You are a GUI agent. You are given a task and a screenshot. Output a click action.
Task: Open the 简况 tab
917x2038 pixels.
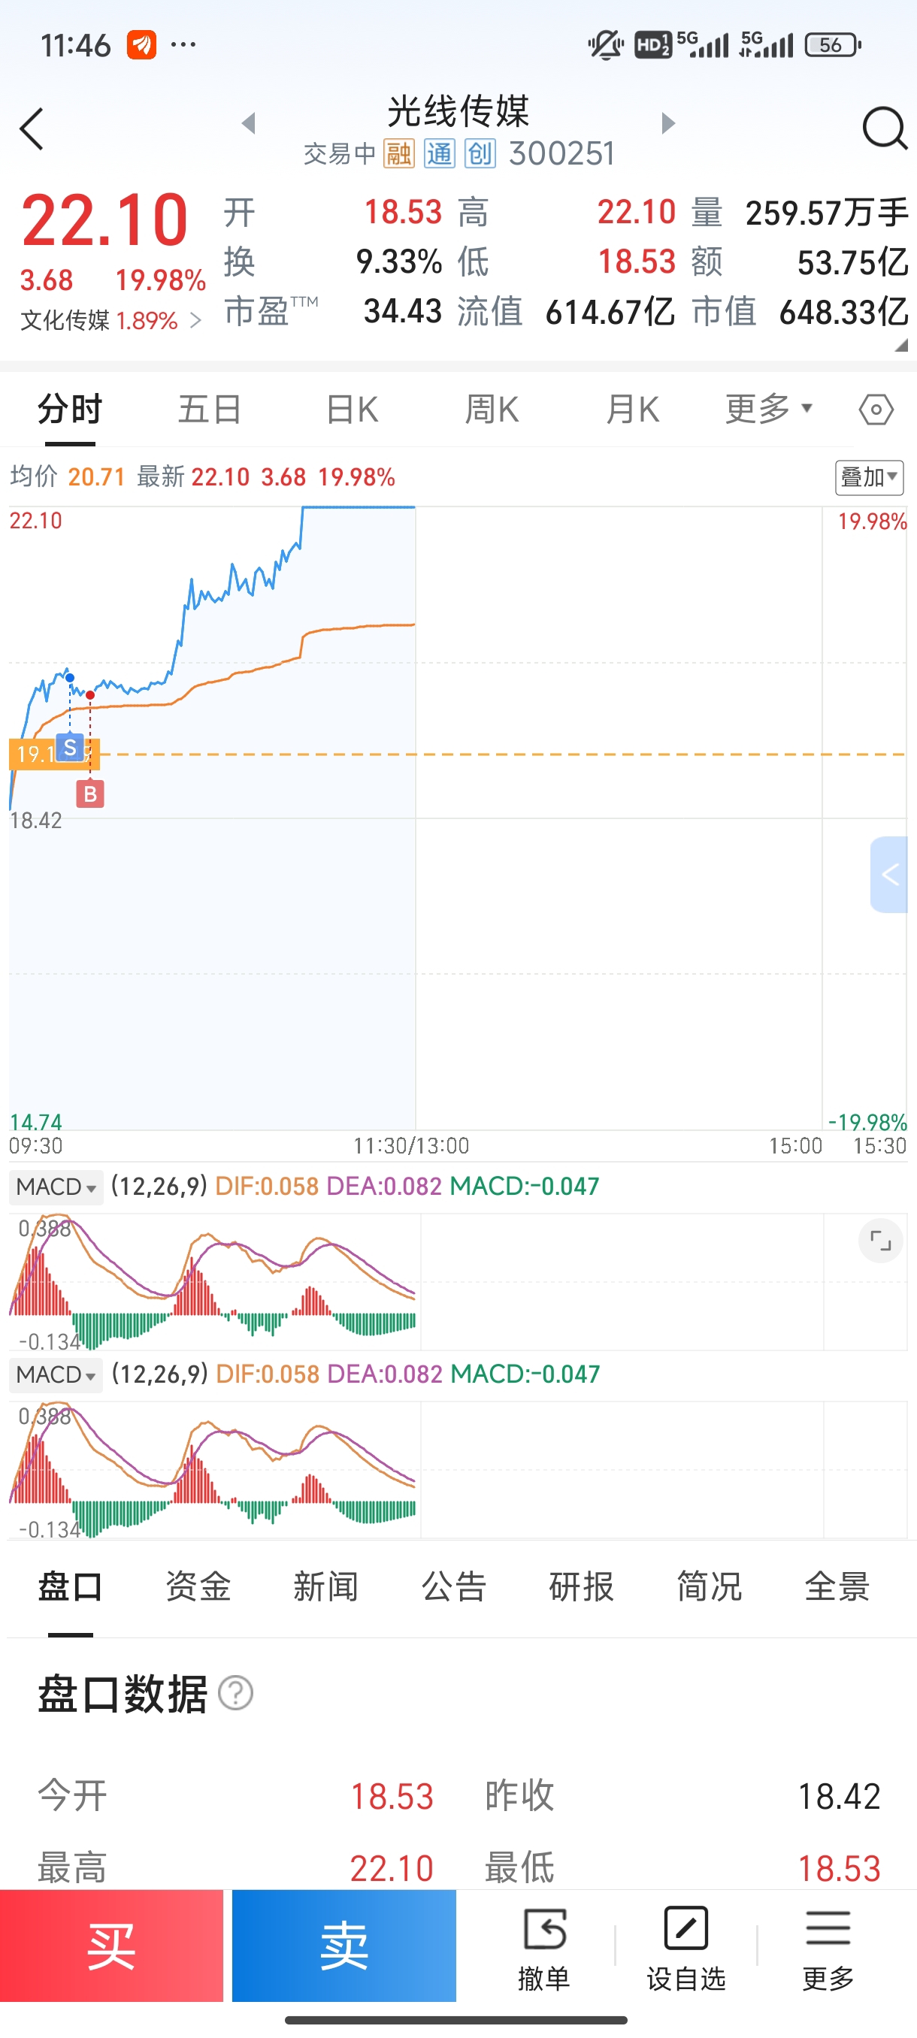[x=710, y=1586]
